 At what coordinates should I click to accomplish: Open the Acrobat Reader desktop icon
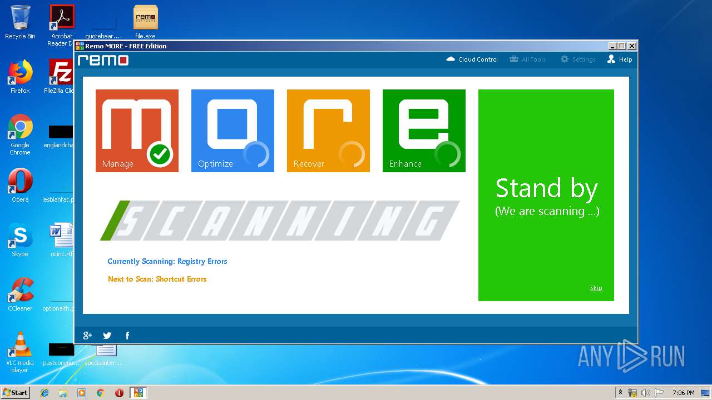tap(61, 25)
